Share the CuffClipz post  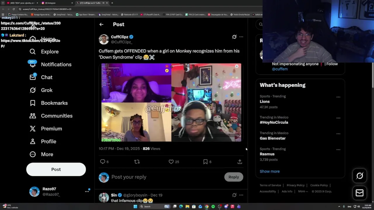[x=240, y=162]
